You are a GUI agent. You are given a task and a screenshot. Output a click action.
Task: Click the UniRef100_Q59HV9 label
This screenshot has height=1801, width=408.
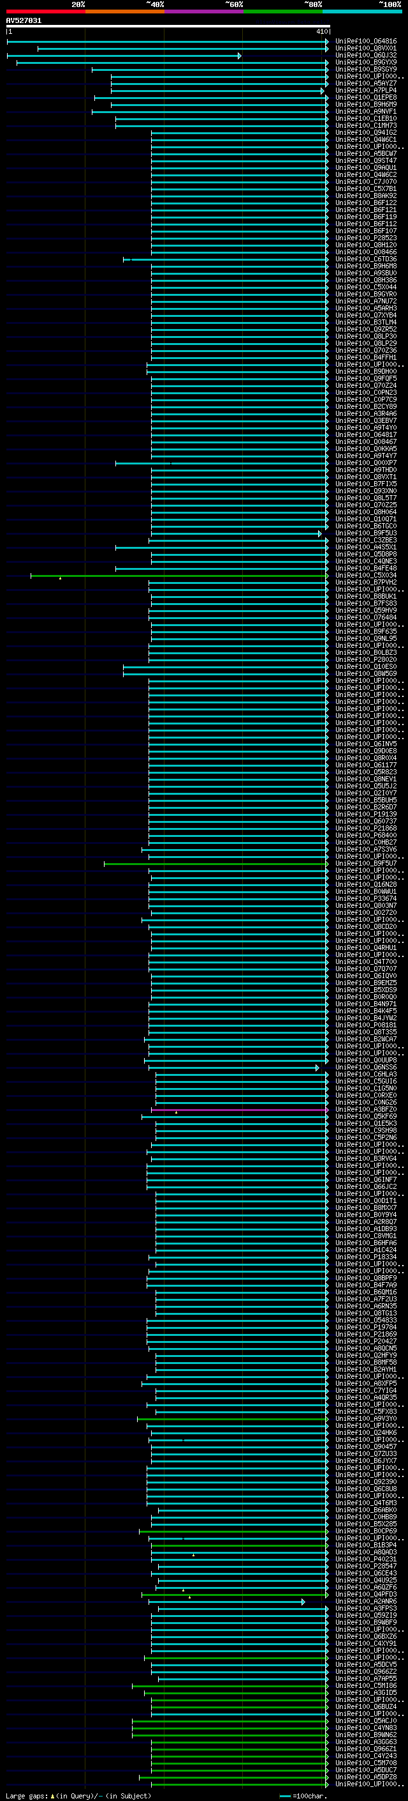365,610
